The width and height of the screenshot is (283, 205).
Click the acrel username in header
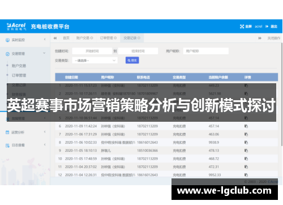click(259, 27)
